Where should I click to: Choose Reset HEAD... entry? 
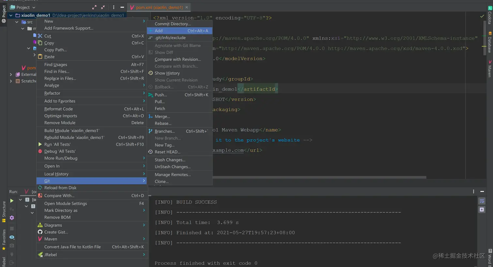coord(180,152)
